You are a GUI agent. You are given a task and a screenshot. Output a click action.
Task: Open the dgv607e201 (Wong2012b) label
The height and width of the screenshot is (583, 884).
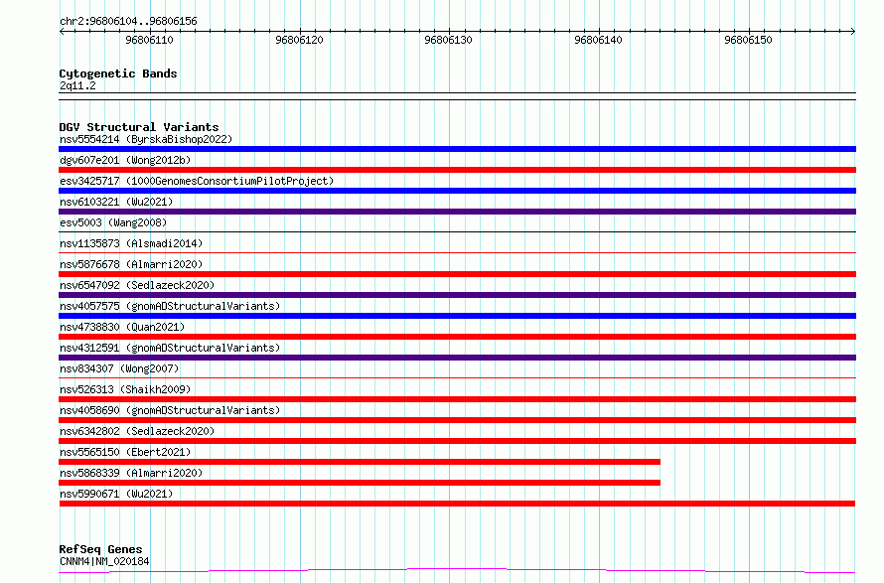pyautogui.click(x=125, y=160)
